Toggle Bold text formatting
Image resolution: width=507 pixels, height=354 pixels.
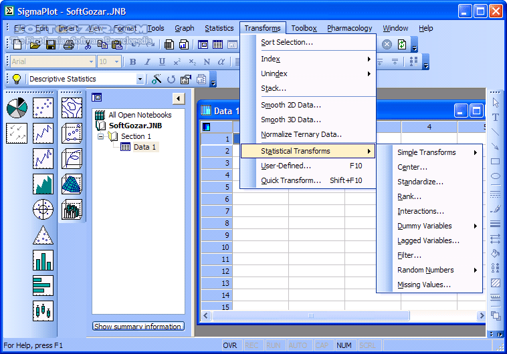click(x=132, y=61)
